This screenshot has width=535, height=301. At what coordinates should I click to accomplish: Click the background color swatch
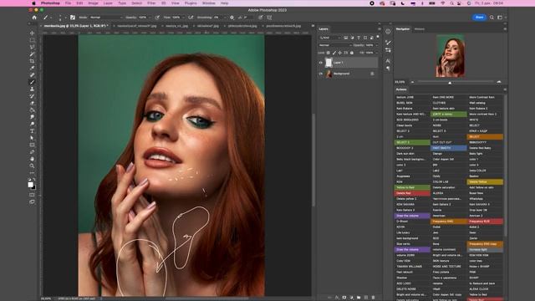33,187
